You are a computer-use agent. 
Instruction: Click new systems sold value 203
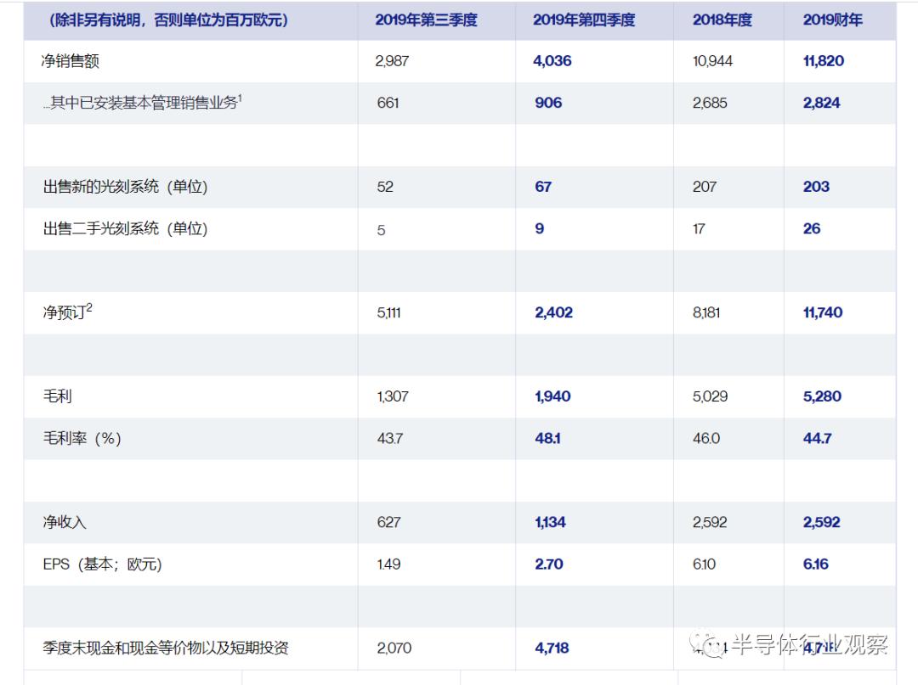pyautogui.click(x=816, y=187)
